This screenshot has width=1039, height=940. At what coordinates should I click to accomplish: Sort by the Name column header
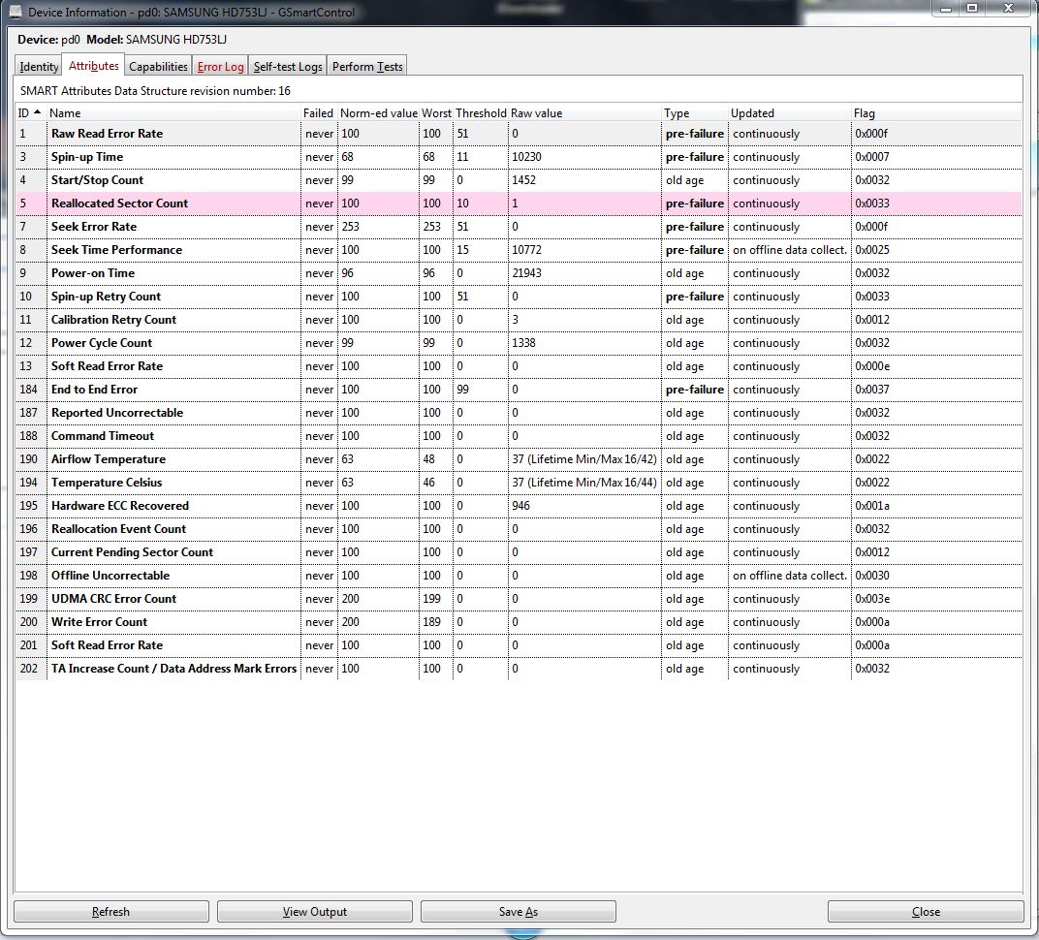[173, 112]
